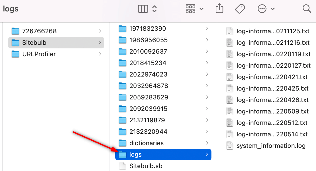Select the 726766268 folder icon
The image size is (316, 171).
pyautogui.click(x=16, y=31)
